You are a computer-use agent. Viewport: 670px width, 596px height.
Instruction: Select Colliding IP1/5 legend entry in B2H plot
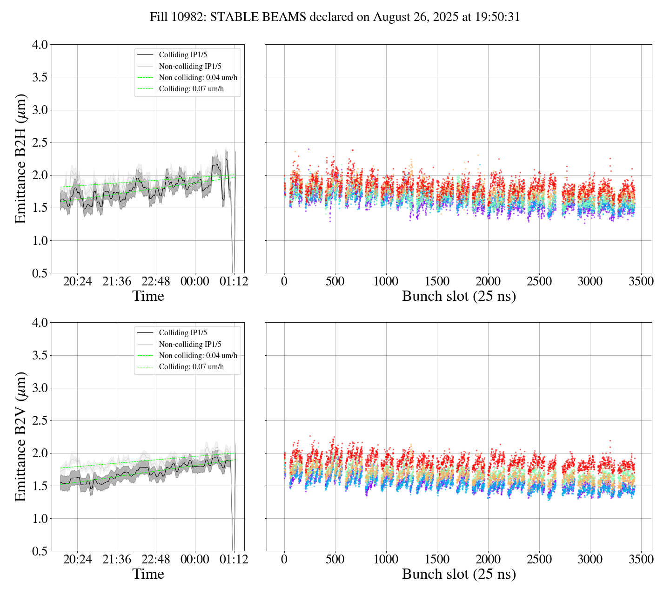(x=182, y=55)
